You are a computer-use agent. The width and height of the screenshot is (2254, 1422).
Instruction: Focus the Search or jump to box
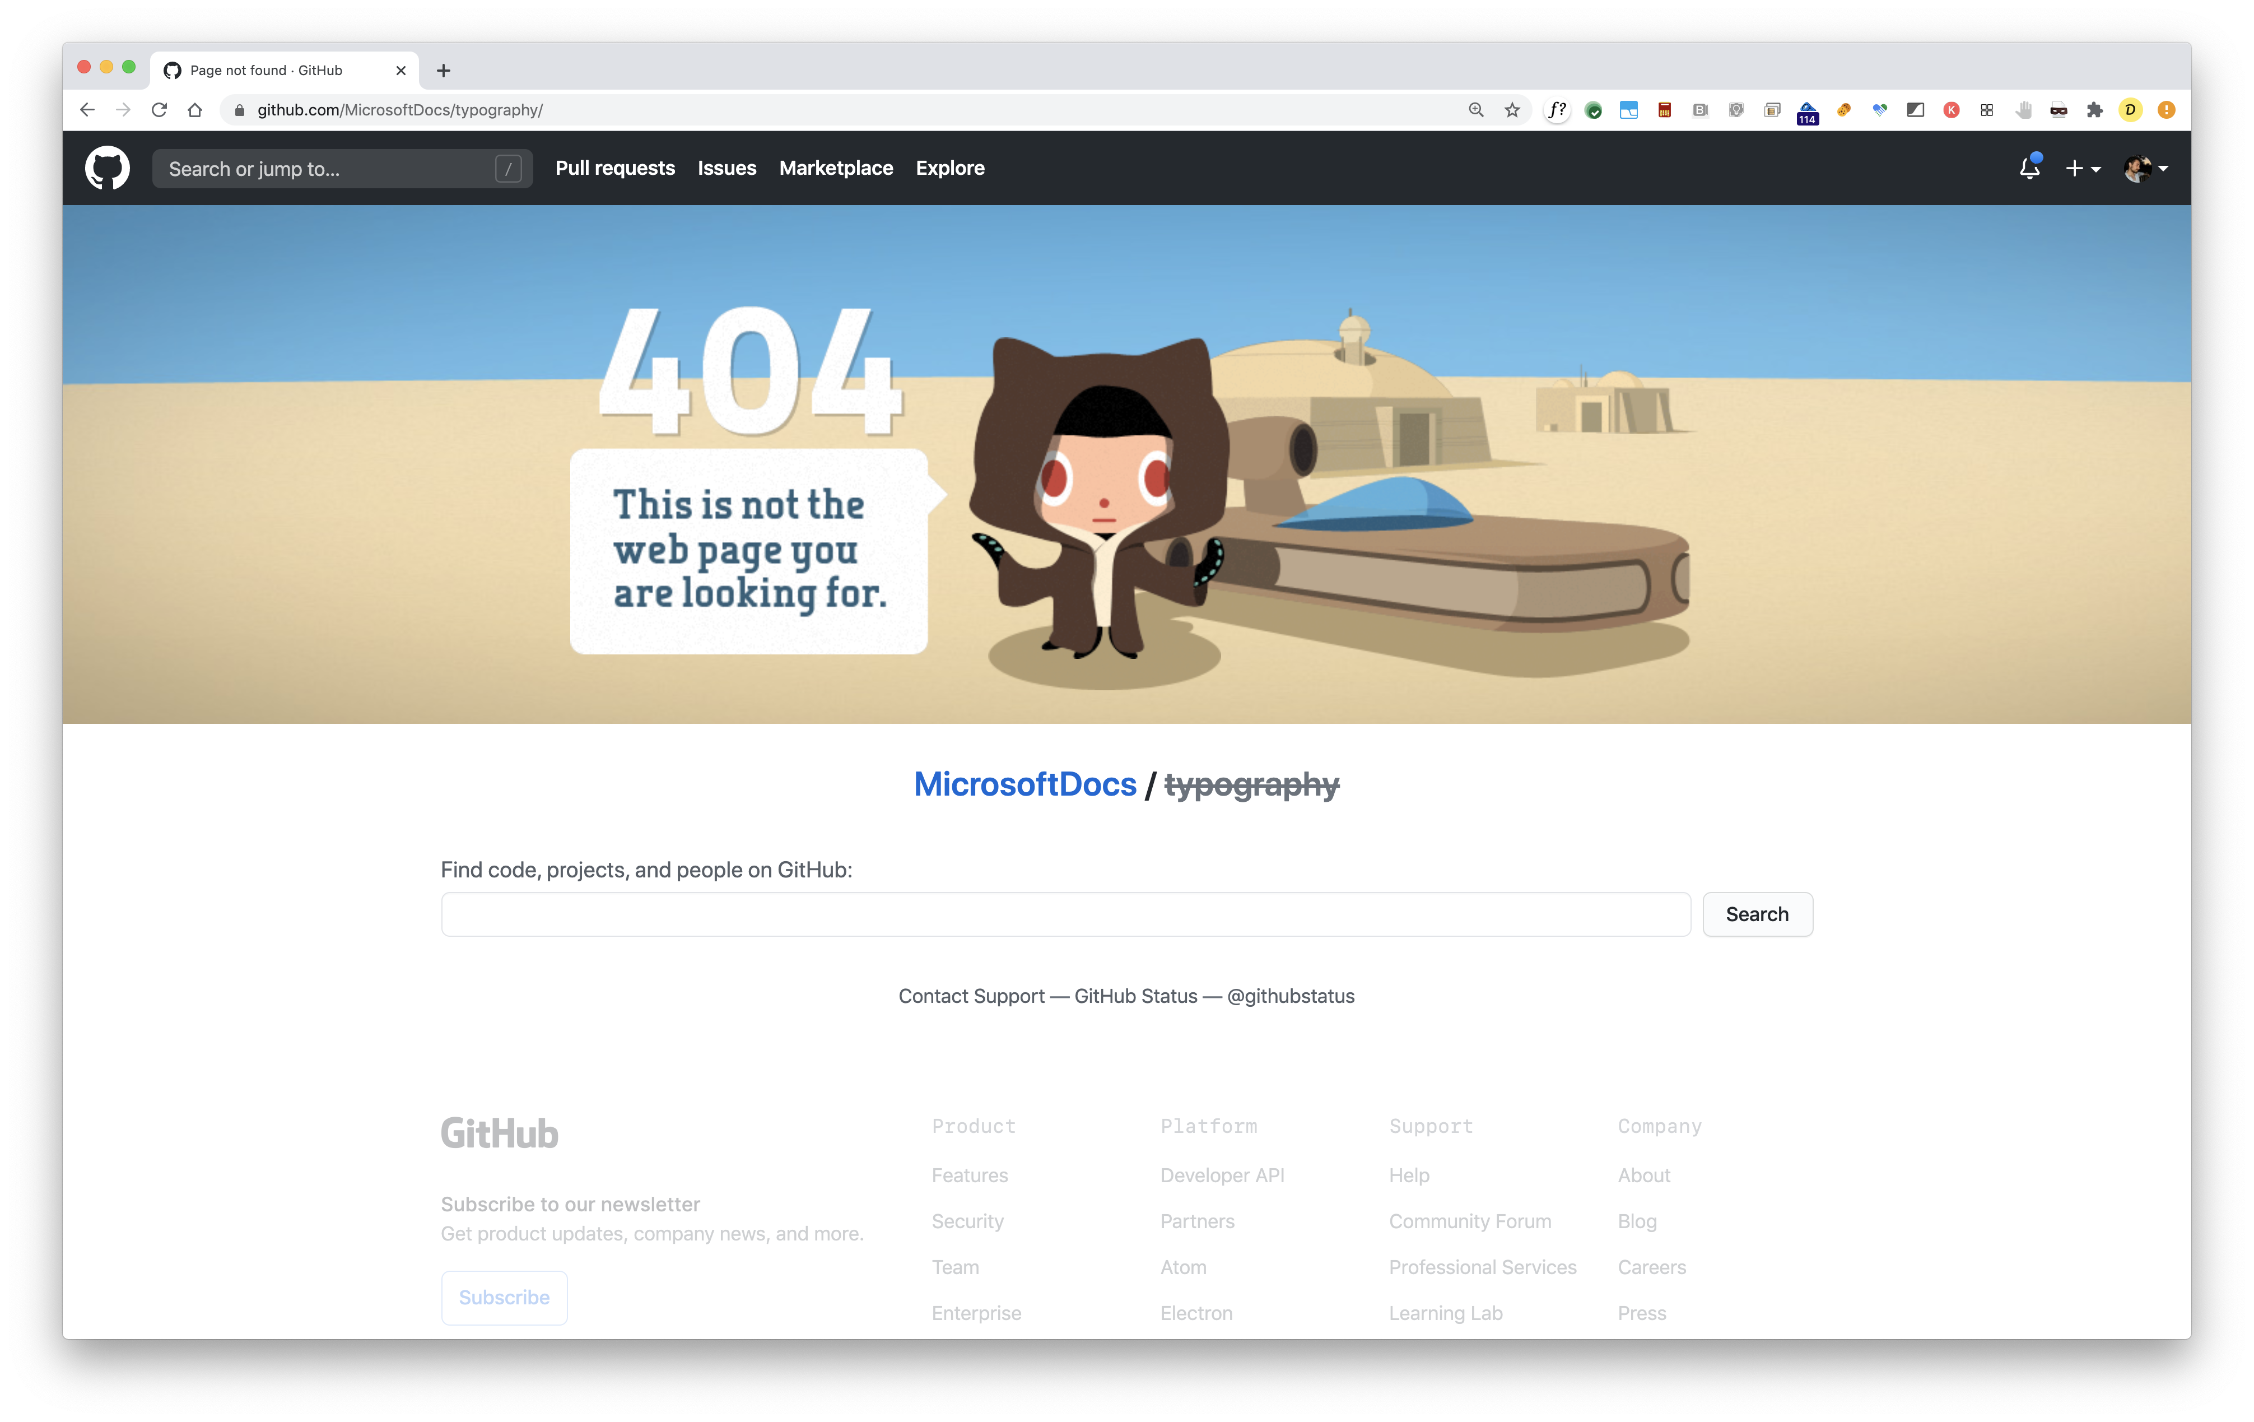pyautogui.click(x=343, y=169)
